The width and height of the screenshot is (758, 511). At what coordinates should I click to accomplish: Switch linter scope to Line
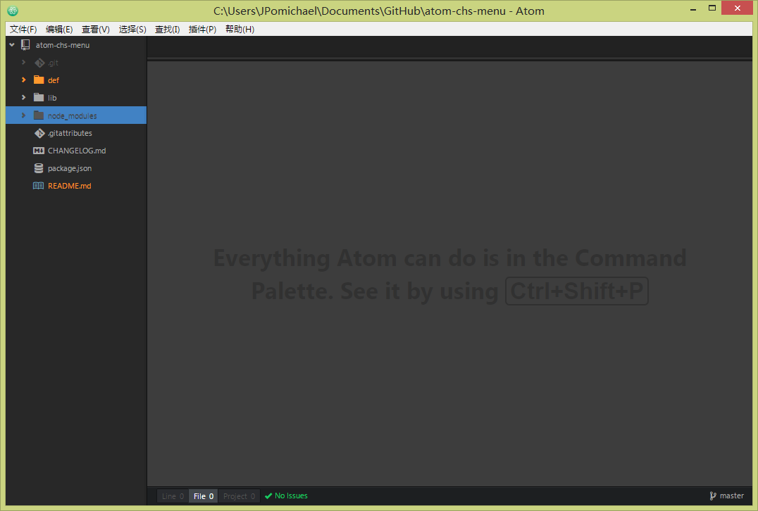click(x=173, y=496)
